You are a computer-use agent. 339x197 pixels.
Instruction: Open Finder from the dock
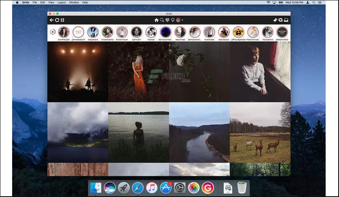pos(96,187)
